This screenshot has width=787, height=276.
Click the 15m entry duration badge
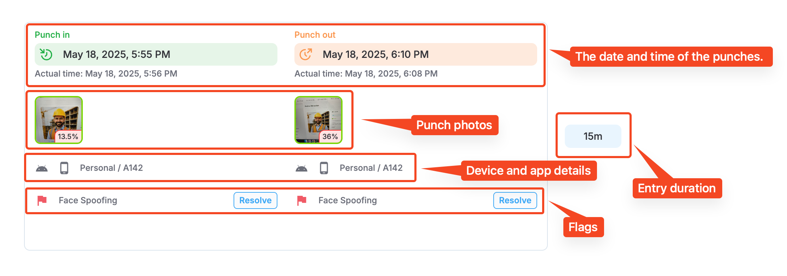(x=593, y=136)
